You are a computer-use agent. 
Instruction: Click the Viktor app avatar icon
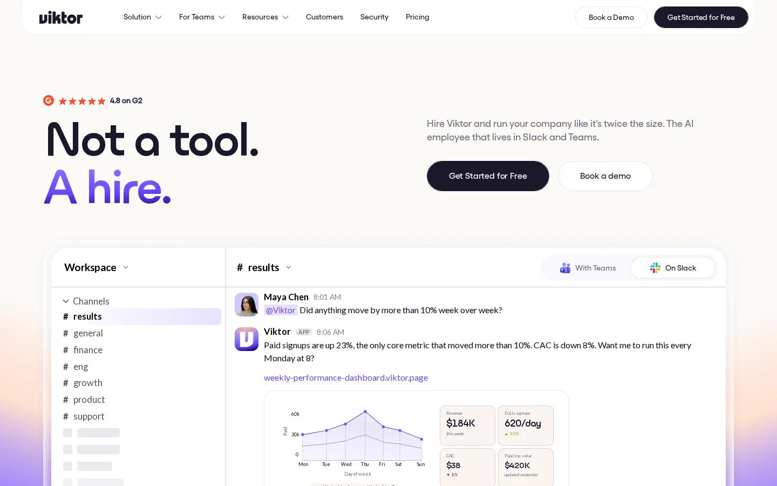pos(247,339)
